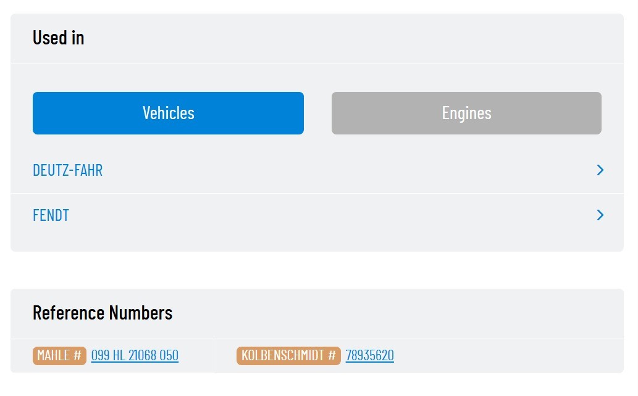Click the orange MAHLE # badge
The width and height of the screenshot is (638, 396).
(59, 355)
